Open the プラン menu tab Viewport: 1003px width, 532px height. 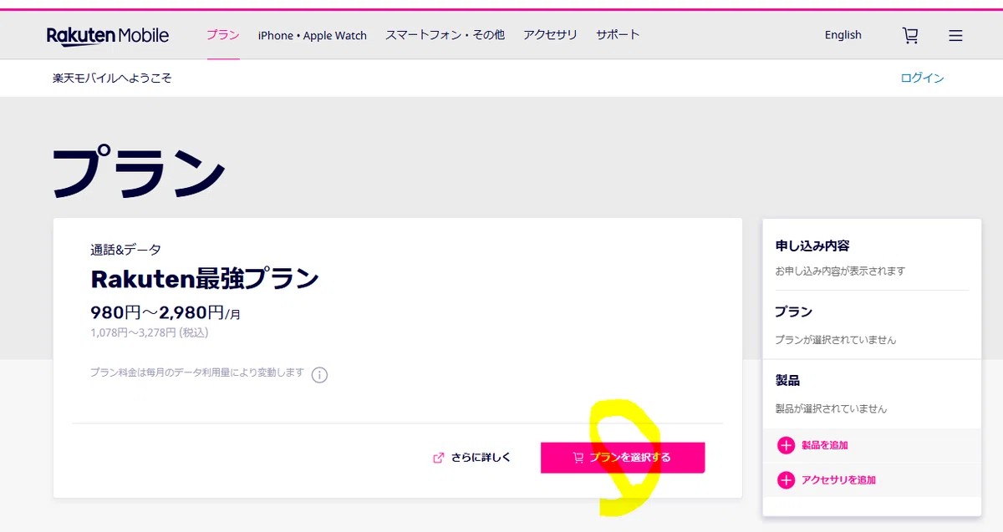point(223,35)
